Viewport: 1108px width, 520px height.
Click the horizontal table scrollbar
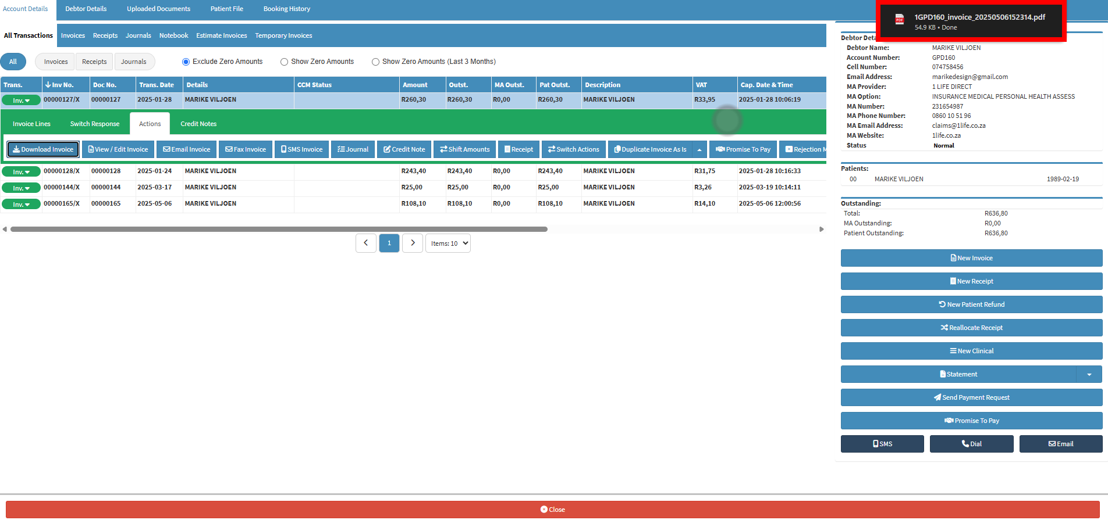279,229
